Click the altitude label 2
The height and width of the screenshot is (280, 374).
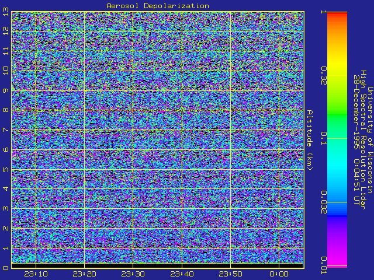[6, 228]
